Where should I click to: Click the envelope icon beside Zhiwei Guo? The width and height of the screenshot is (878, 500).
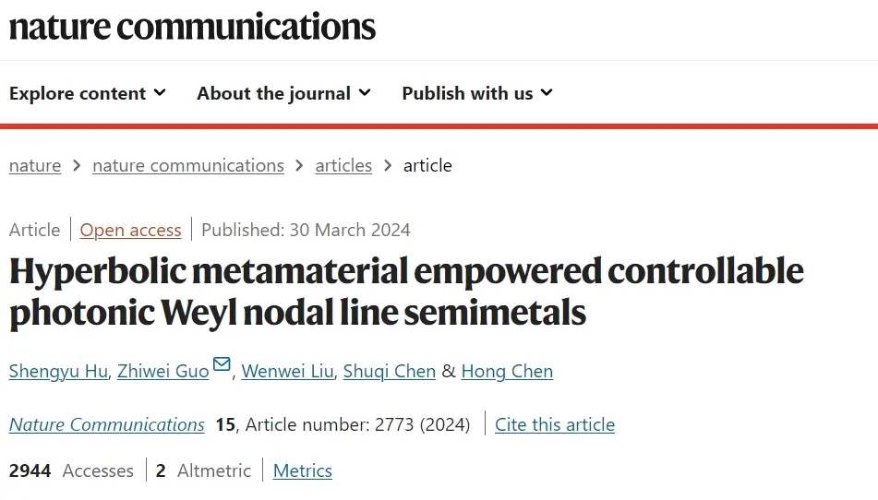(x=222, y=364)
